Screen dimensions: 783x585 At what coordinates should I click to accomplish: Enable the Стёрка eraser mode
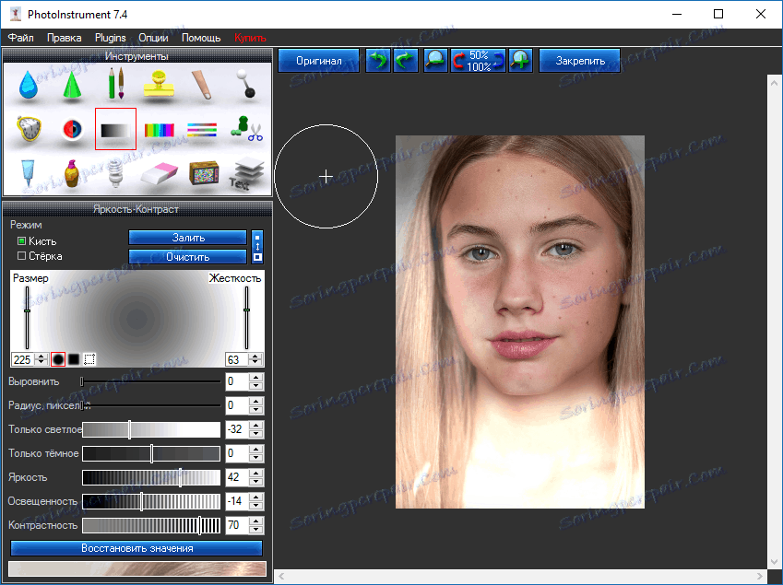(22, 256)
